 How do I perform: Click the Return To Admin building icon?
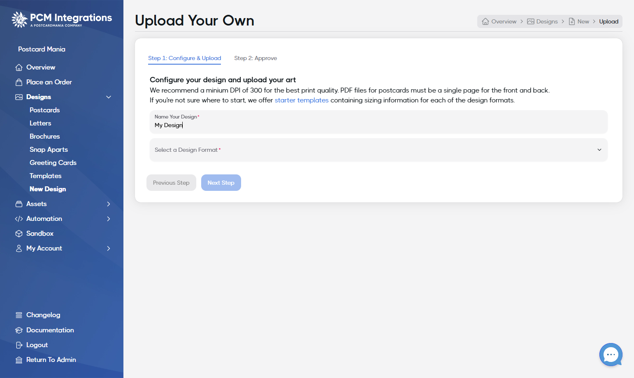point(19,360)
